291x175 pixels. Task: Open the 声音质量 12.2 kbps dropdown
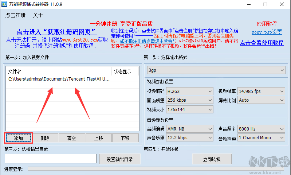pyautogui.click(x=190, y=138)
